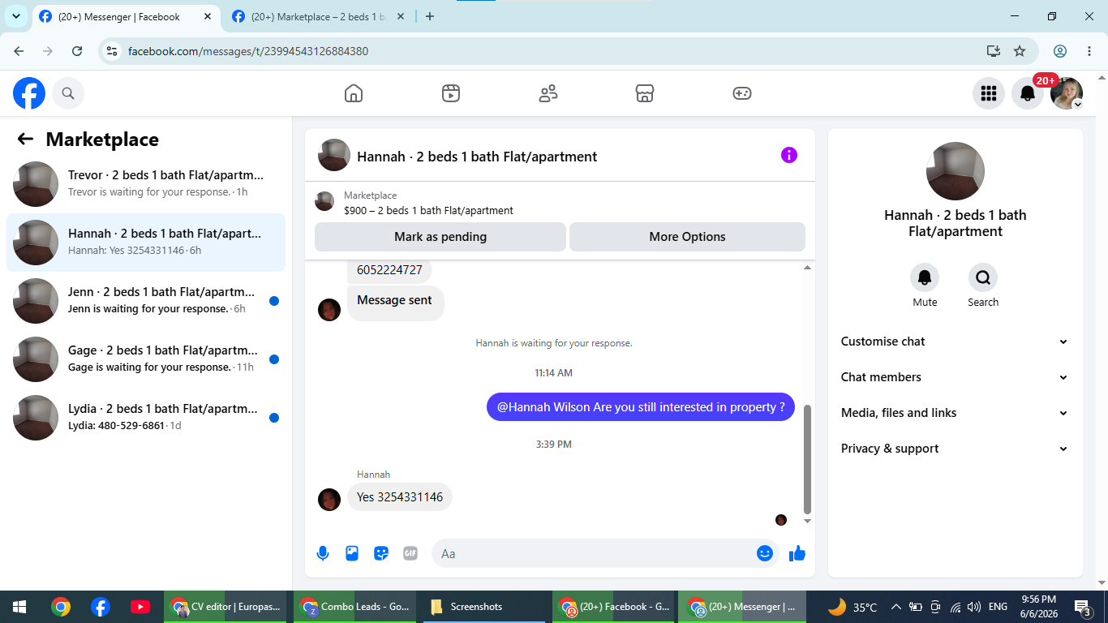
Task: Open YouTube from the taskbar
Action: coord(140,607)
